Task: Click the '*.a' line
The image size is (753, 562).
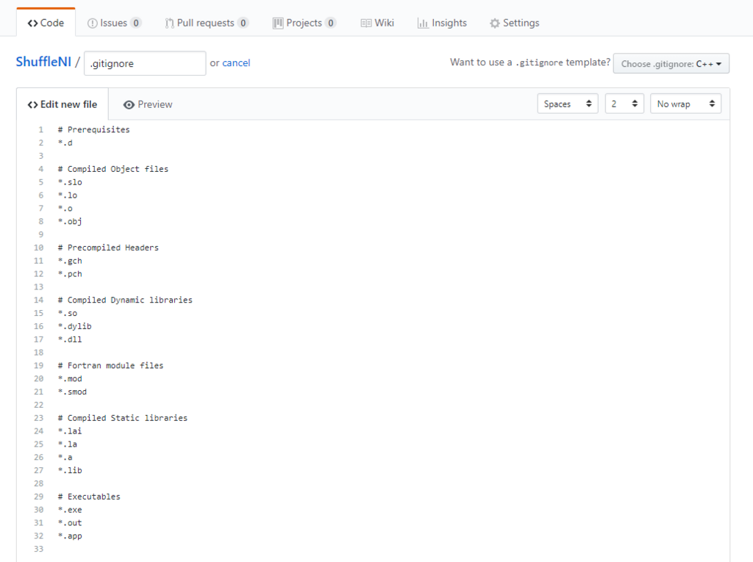Action: coord(65,457)
